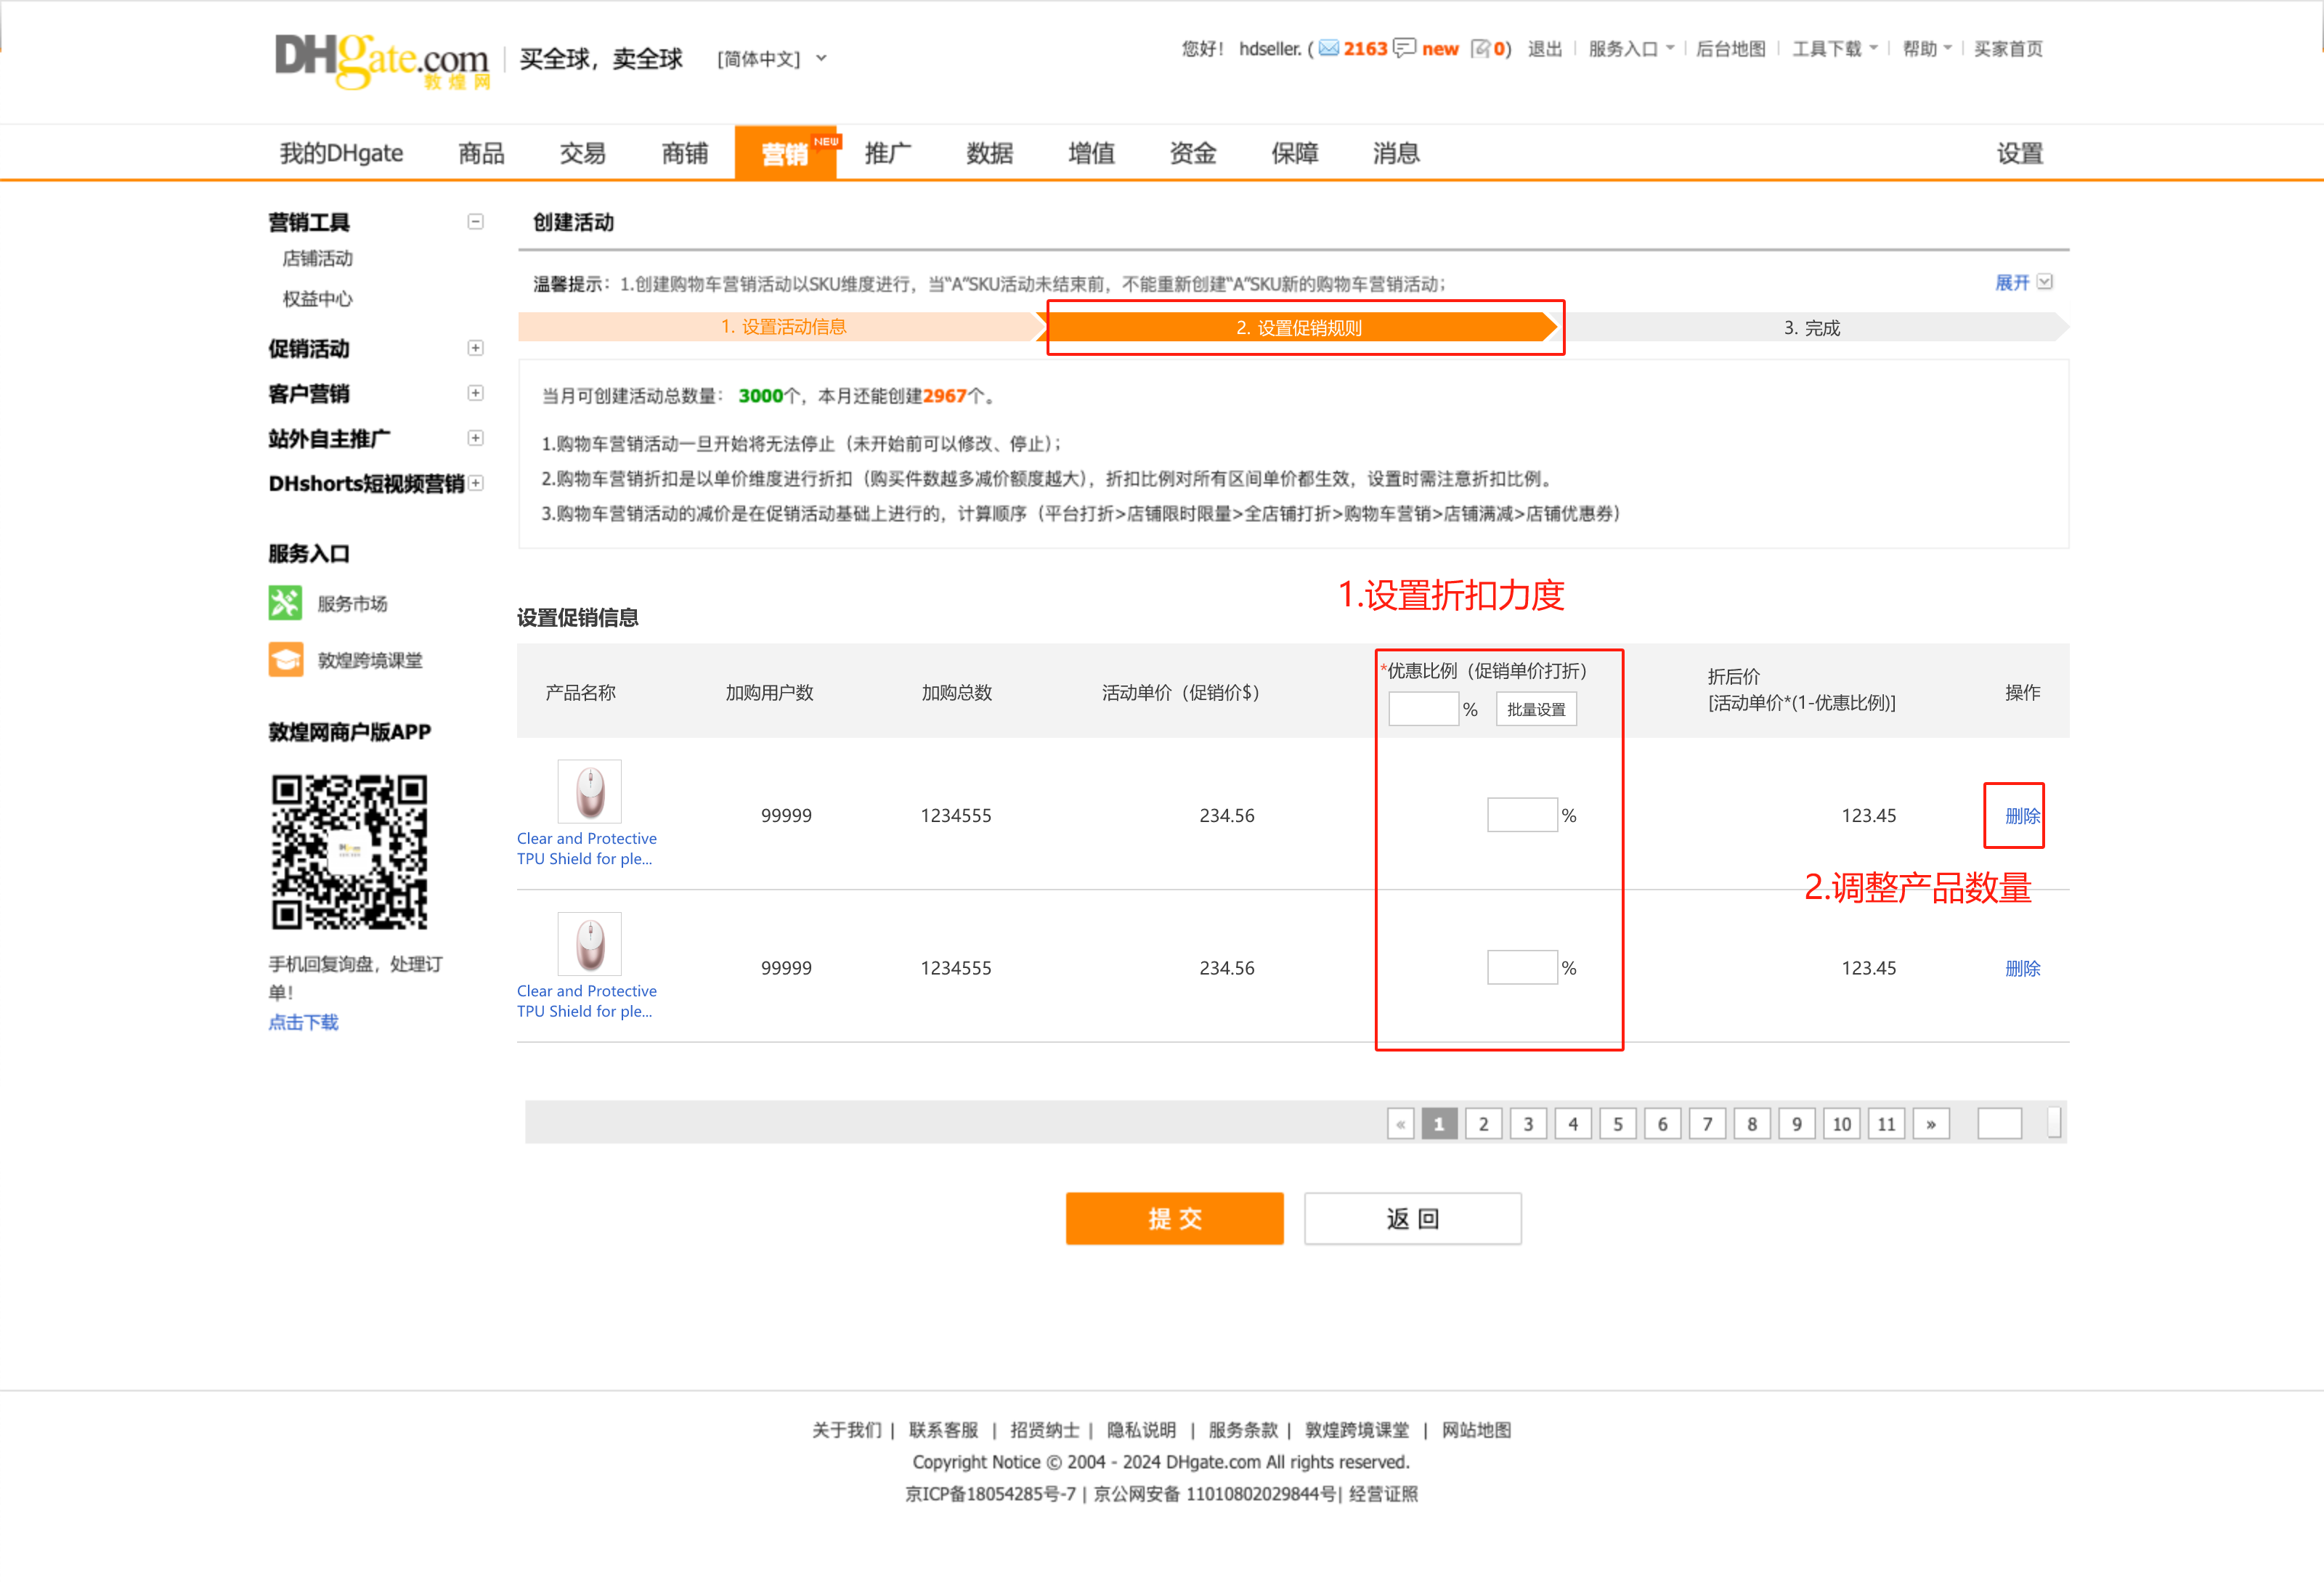Click the 返回 return button
Viewport: 2324px width, 1586px height.
pyautogui.click(x=1412, y=1218)
